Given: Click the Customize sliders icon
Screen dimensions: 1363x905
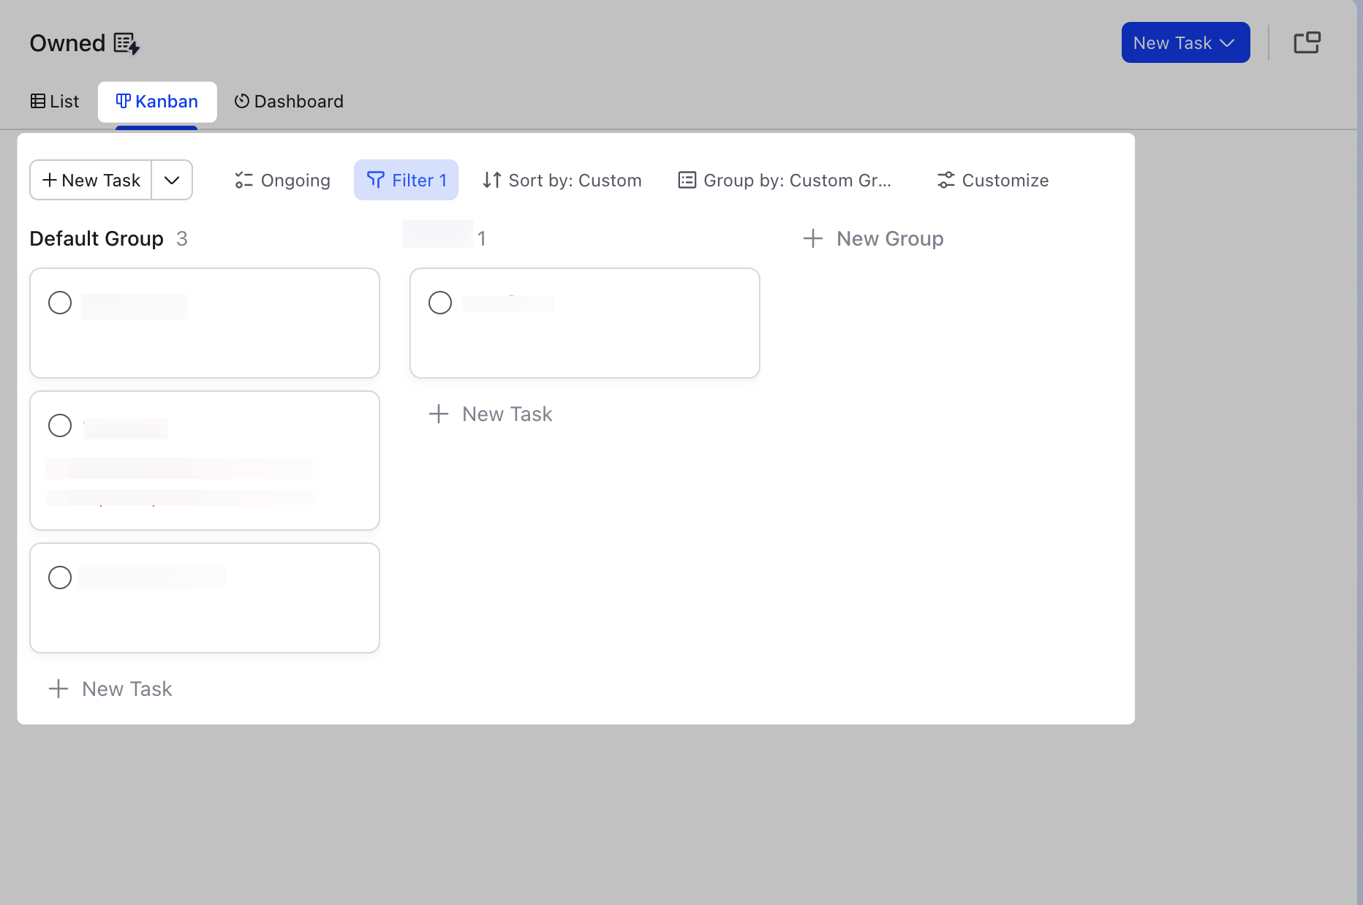Looking at the screenshot, I should 946,180.
